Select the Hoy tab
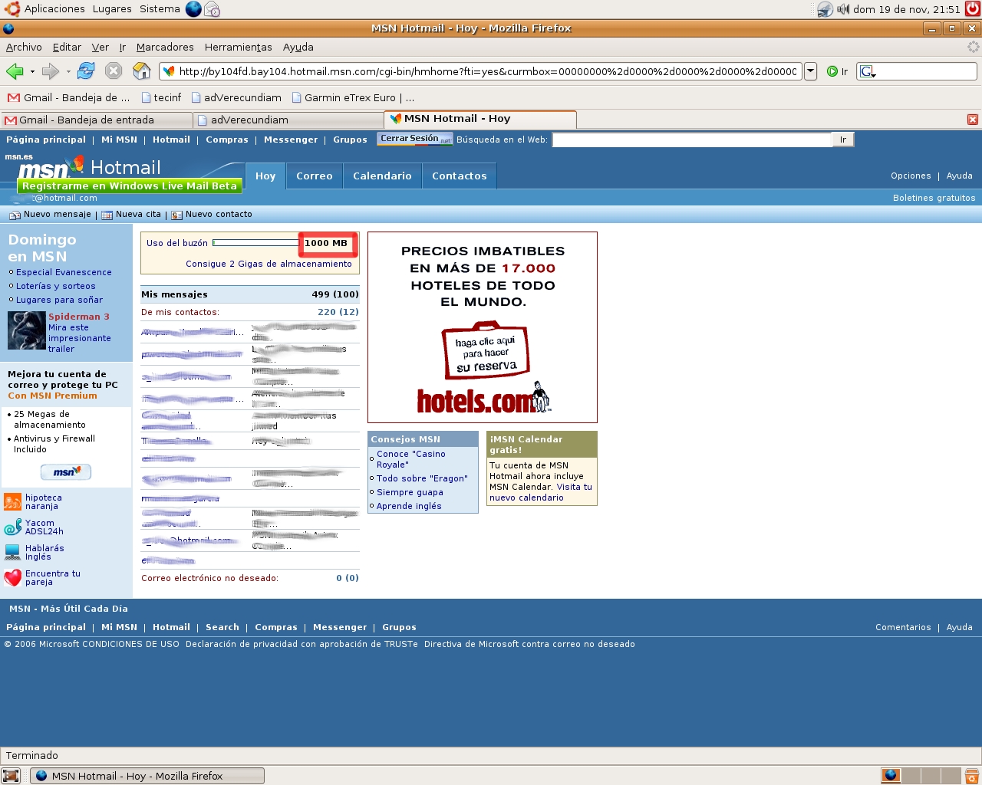This screenshot has width=982, height=785. pyautogui.click(x=265, y=176)
